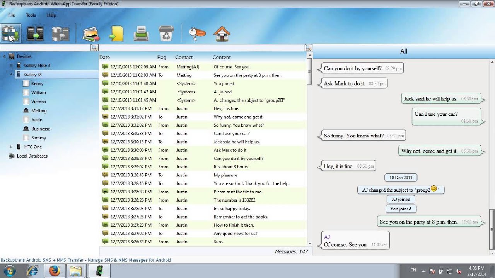Screen dimensions: 495x278
Task: Click the yellow export to file icon
Action: (116, 34)
